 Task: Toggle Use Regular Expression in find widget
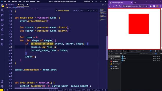[x=79, y=11]
